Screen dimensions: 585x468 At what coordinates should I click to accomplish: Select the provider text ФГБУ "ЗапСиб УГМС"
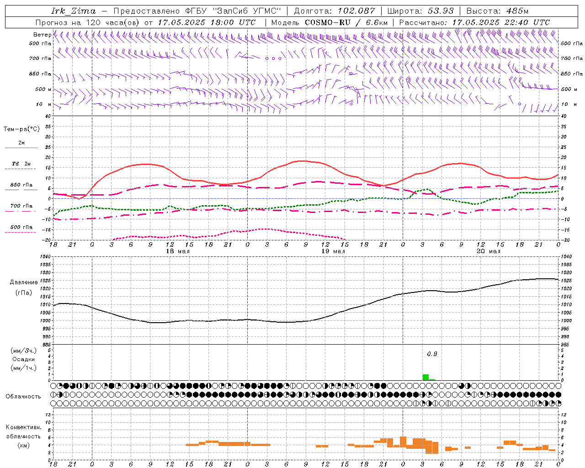pyautogui.click(x=233, y=11)
